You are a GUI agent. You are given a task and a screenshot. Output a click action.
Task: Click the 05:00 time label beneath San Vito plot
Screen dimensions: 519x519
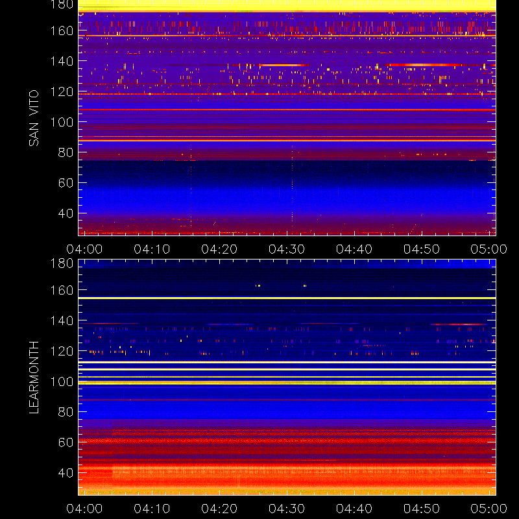click(489, 249)
